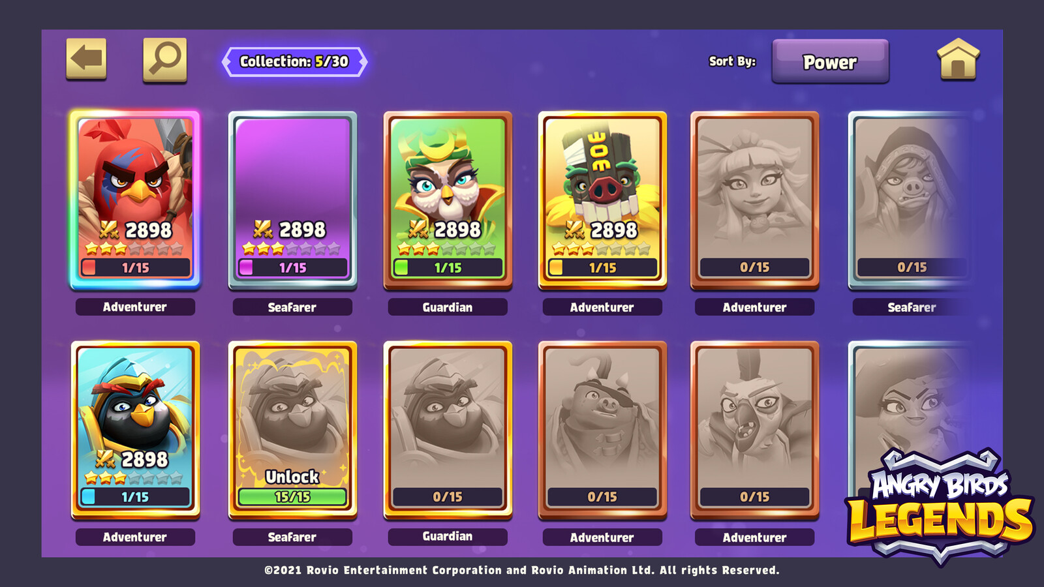Open the Sort By Power dropdown
This screenshot has width=1044, height=587.
coord(830,61)
